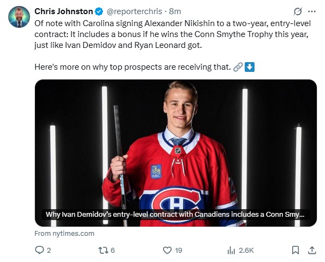Click the Chris Johnston display name
This screenshot has width=325, height=262.
point(63,11)
